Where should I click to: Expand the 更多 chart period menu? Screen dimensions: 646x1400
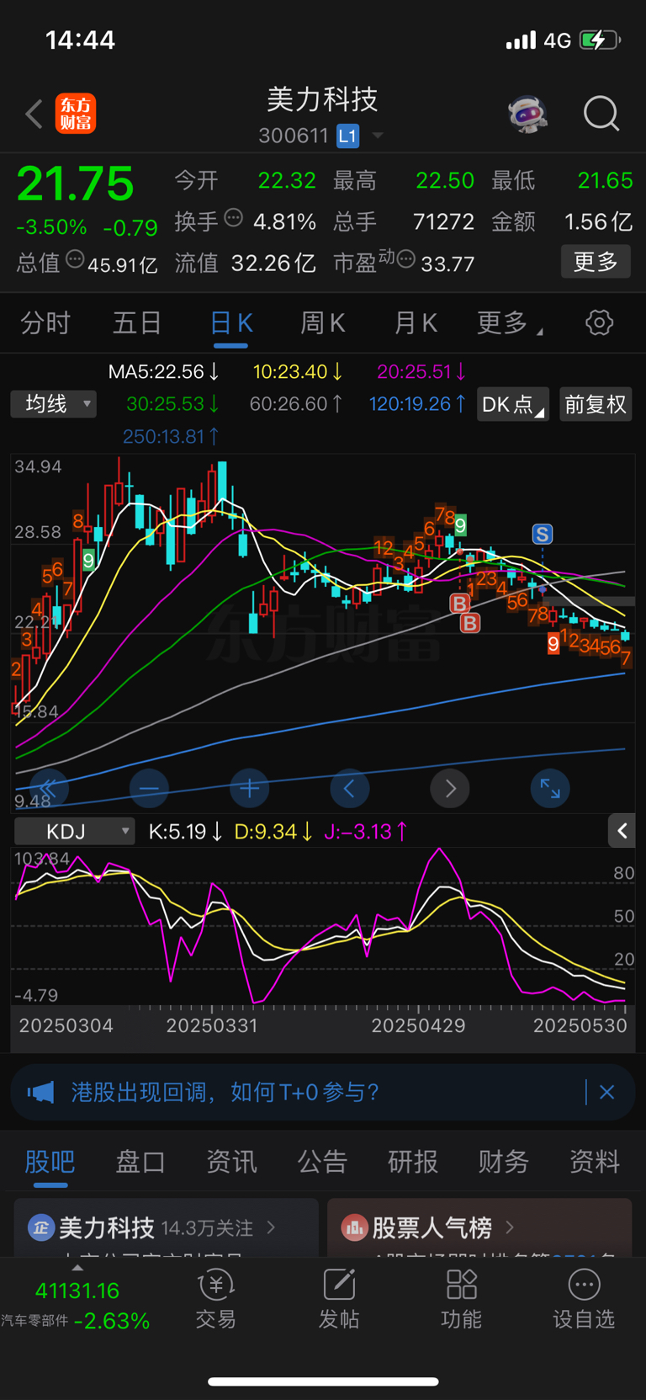tap(509, 323)
